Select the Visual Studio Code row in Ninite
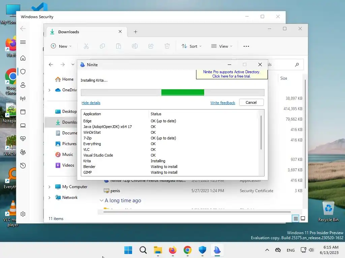Image resolution: width=345 pixels, height=258 pixels. (169, 155)
